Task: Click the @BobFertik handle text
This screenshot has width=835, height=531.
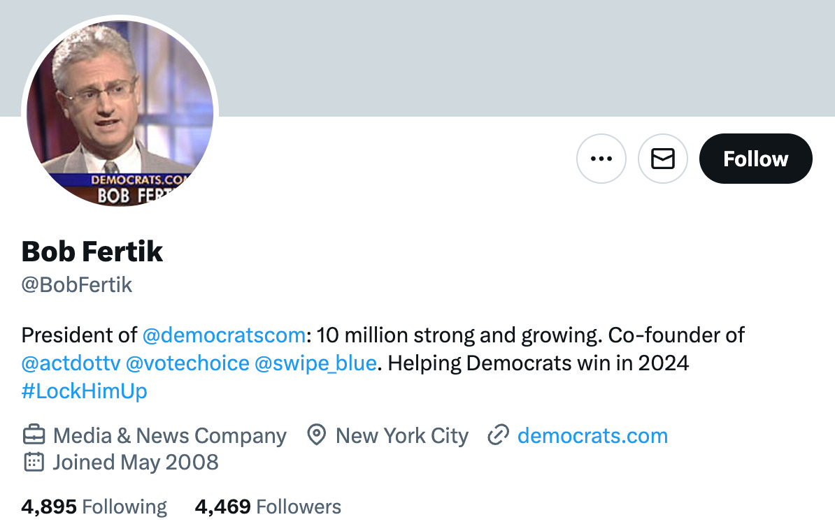Action: 77,285
